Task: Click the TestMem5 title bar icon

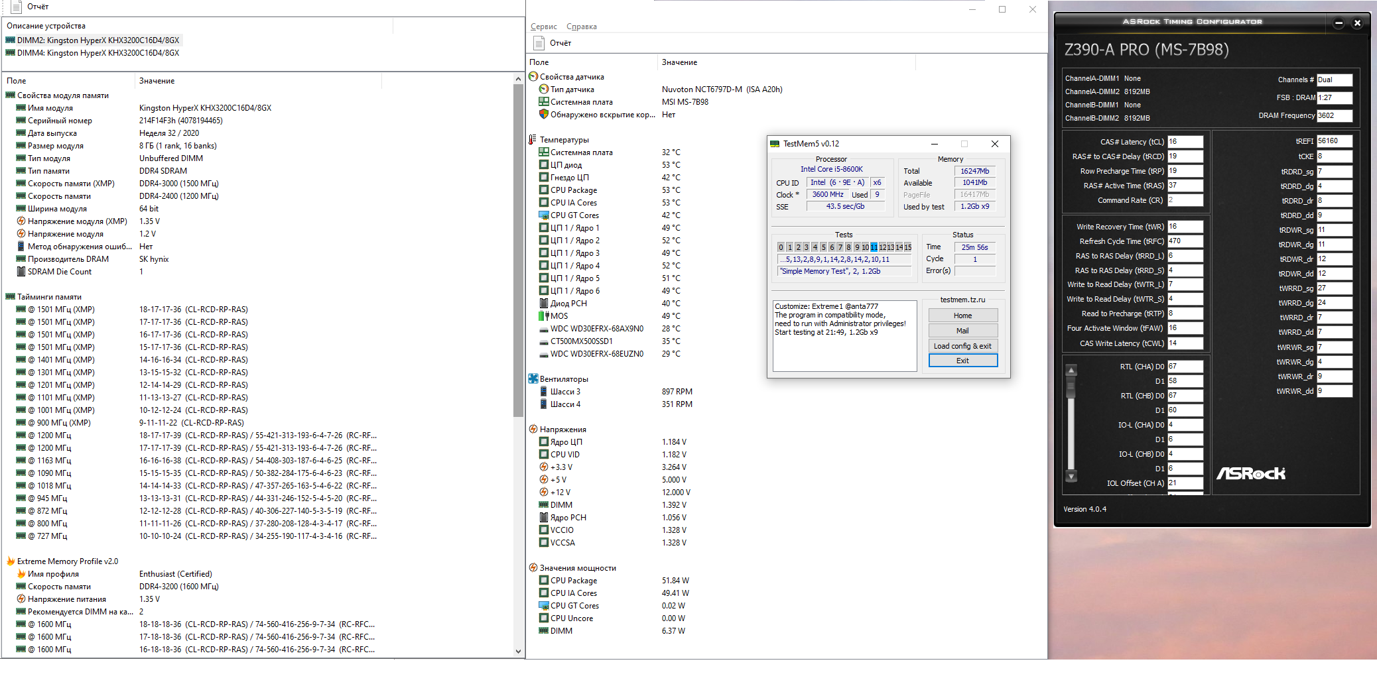Action: (775, 144)
